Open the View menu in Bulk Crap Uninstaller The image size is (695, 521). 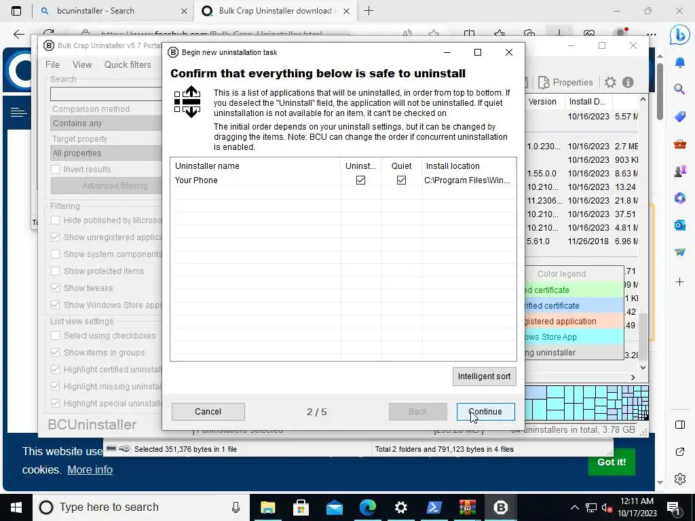click(x=82, y=64)
